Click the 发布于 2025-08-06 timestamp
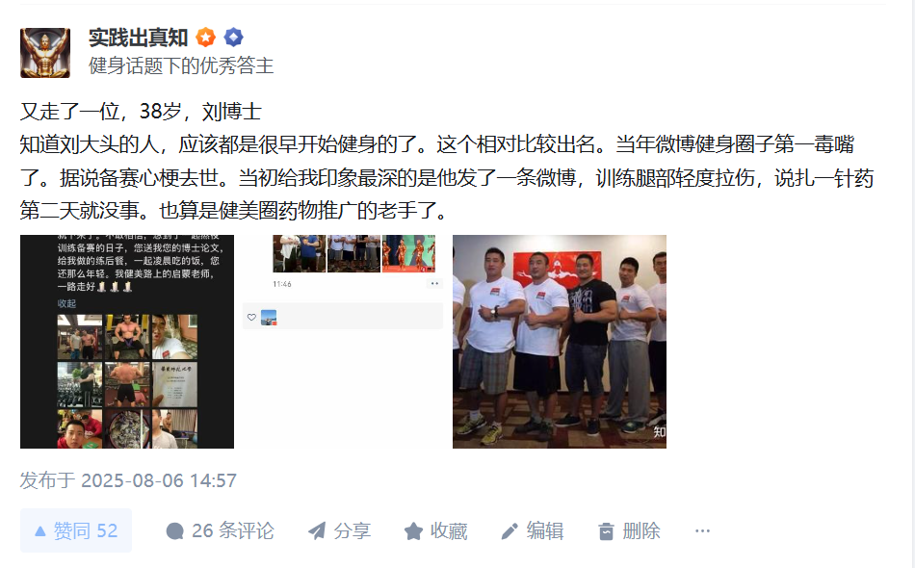Screen dimensions: 915x568 [128, 480]
